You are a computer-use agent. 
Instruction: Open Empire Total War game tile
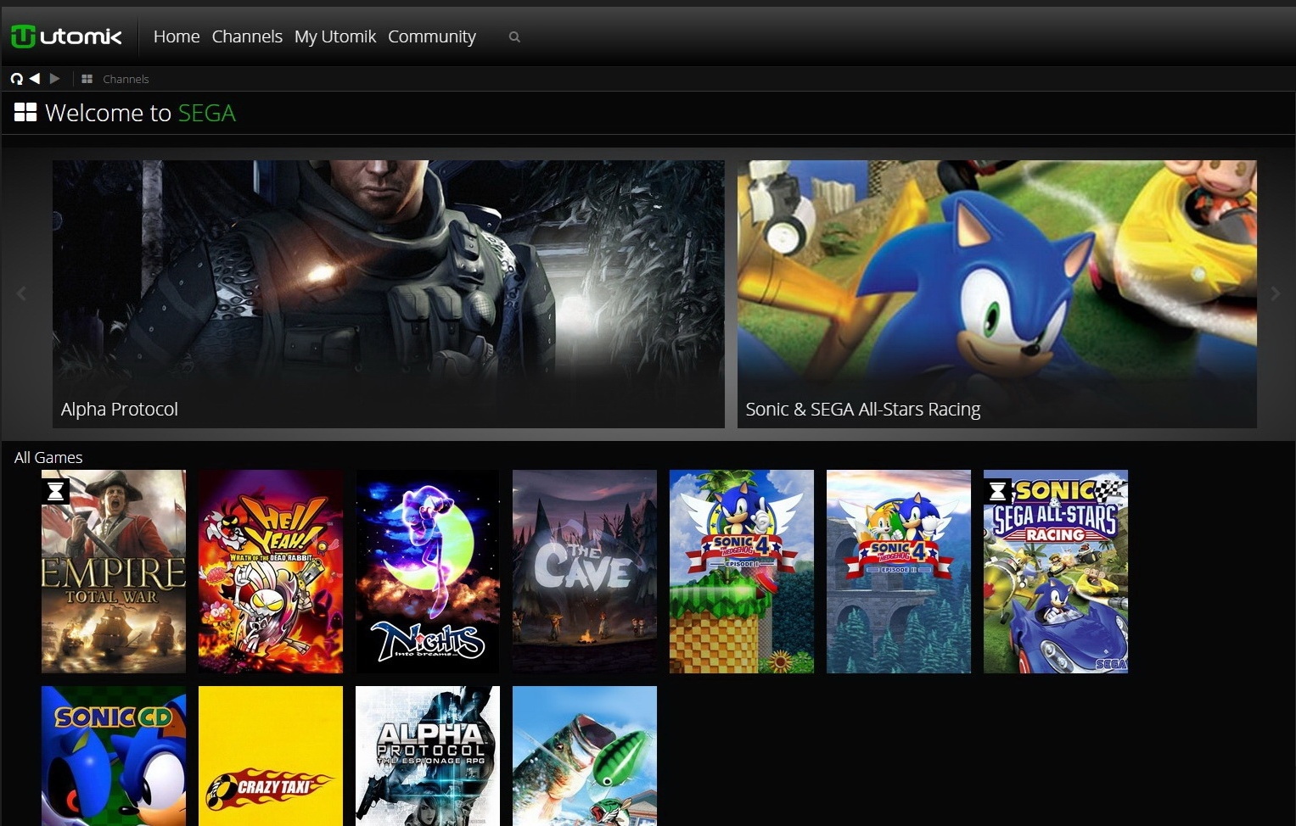[114, 572]
